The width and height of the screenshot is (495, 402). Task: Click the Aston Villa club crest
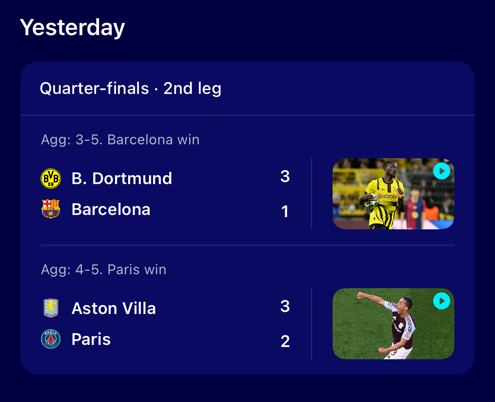[x=51, y=308]
